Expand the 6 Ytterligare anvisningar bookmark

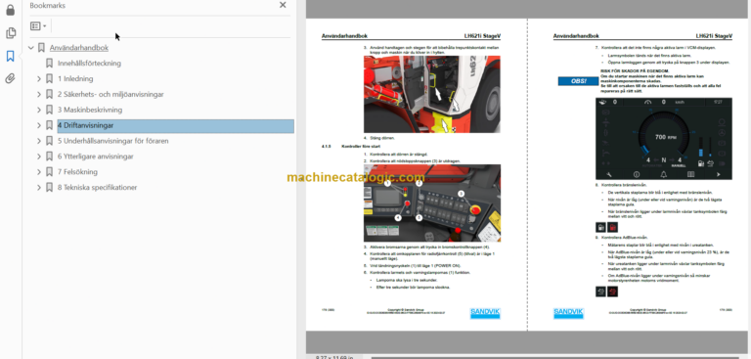point(39,157)
